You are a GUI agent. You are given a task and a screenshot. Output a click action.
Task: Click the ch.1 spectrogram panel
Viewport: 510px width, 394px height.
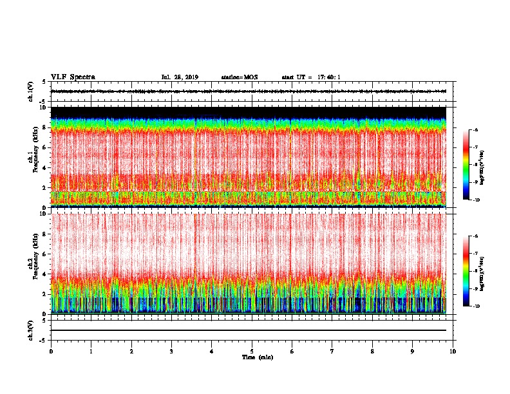pyautogui.click(x=249, y=157)
